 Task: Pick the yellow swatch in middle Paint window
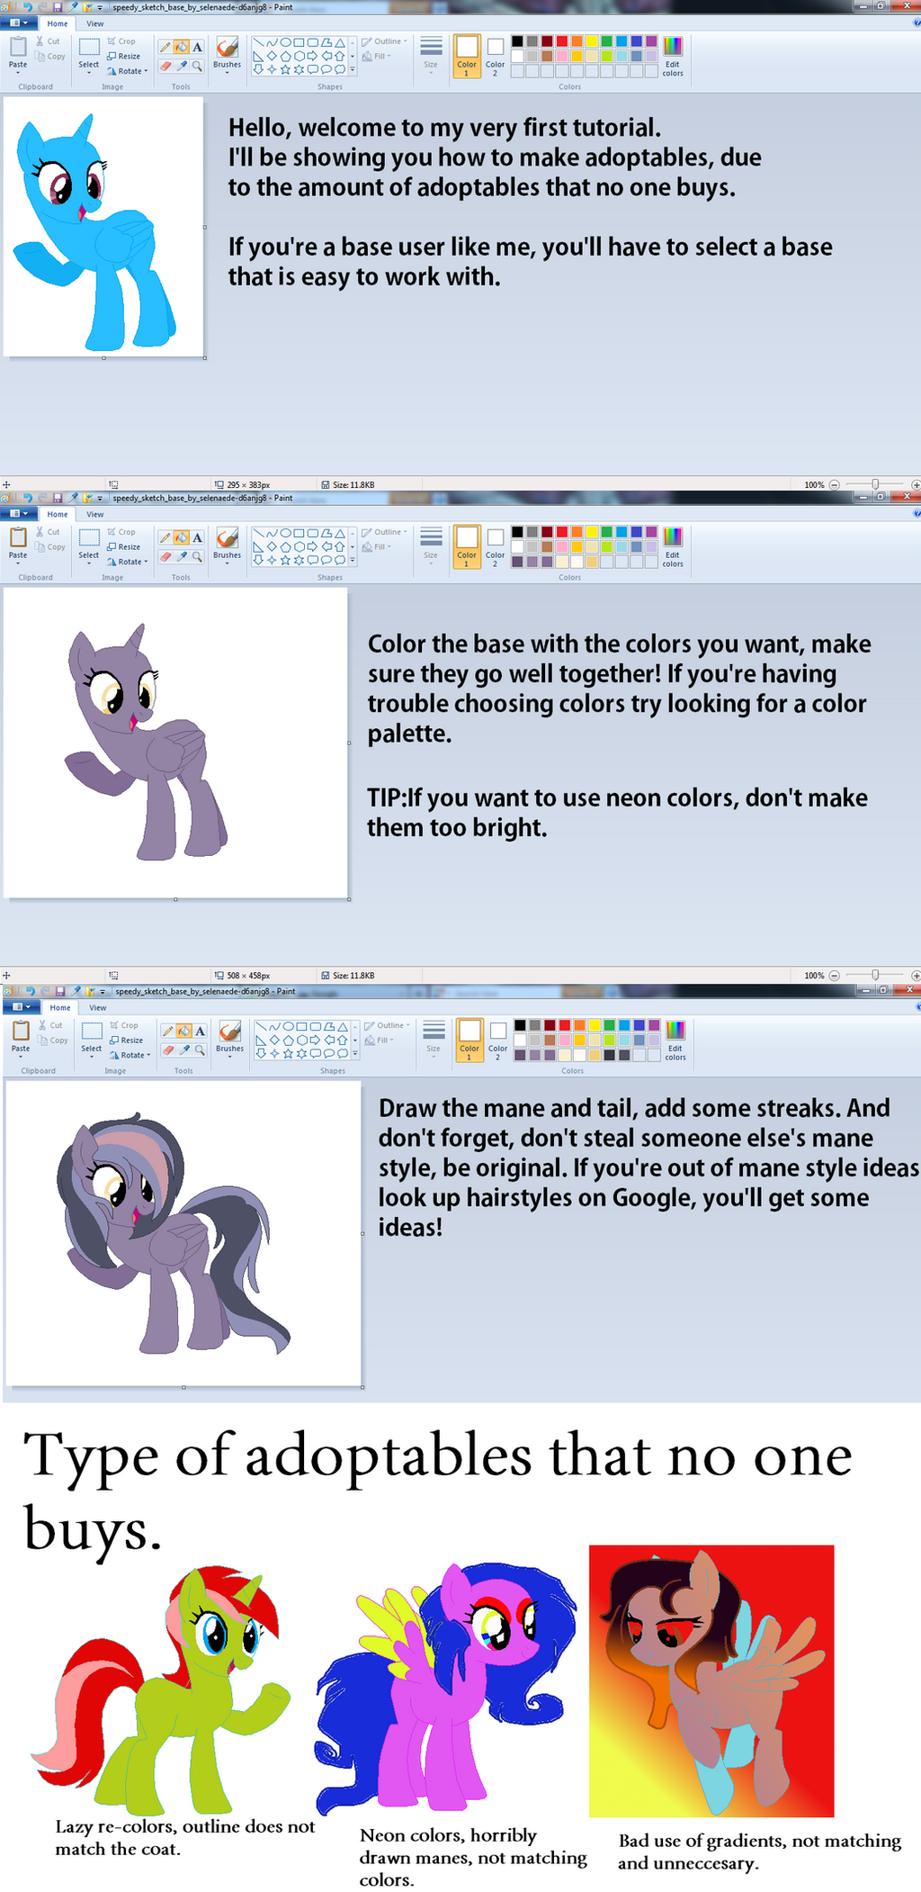(x=592, y=532)
